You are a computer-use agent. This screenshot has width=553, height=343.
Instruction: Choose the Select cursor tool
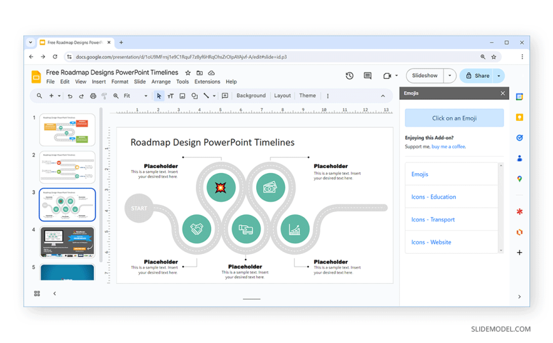pyautogui.click(x=159, y=95)
